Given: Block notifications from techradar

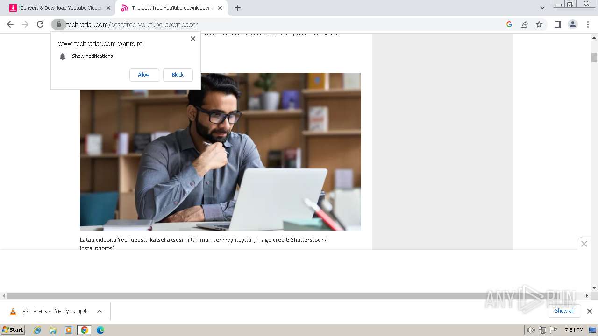Looking at the screenshot, I should click(x=178, y=75).
